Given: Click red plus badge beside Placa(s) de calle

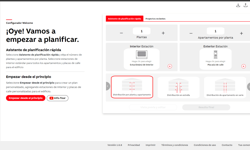Looking at the screenshot, I should coord(243,66).
